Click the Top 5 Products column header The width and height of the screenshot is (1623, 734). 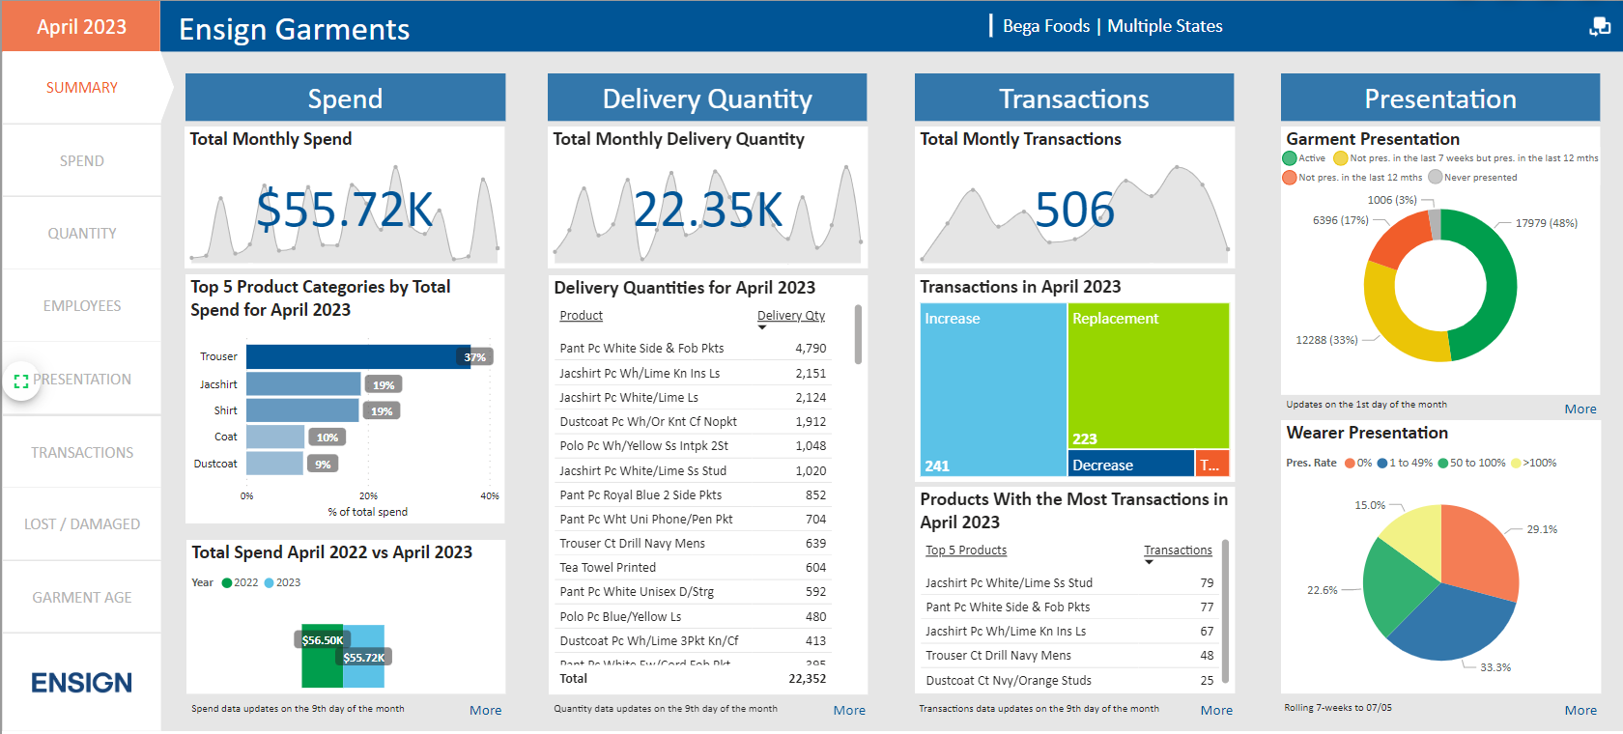(965, 550)
